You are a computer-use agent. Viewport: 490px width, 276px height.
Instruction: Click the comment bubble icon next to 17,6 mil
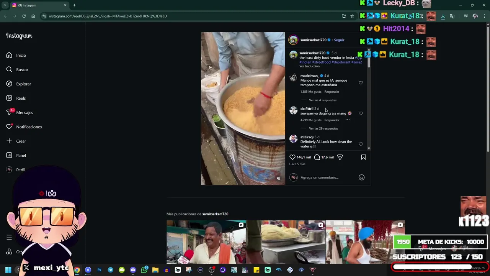click(317, 157)
